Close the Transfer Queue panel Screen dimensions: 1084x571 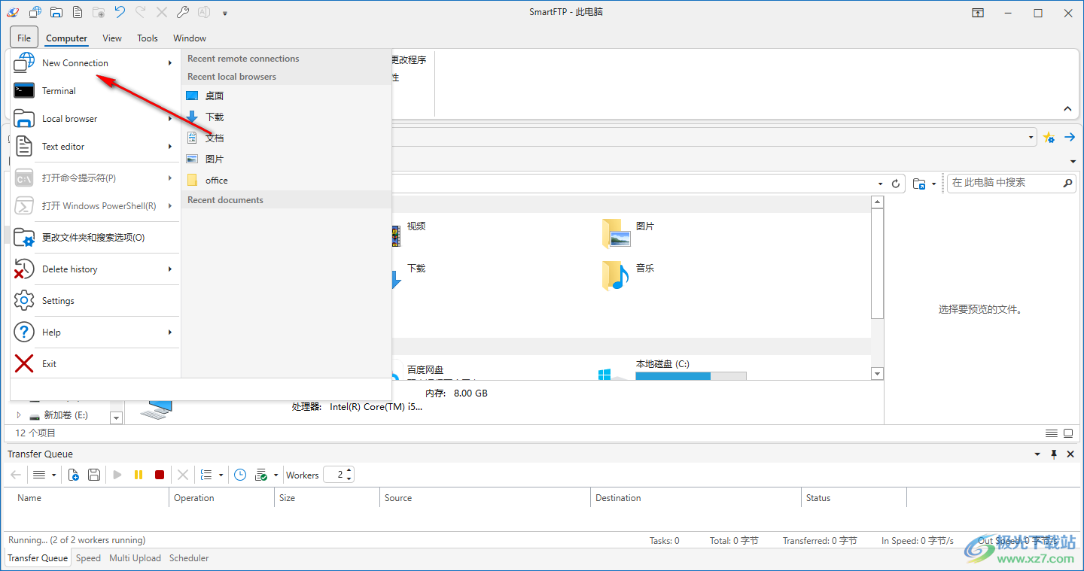point(1070,454)
